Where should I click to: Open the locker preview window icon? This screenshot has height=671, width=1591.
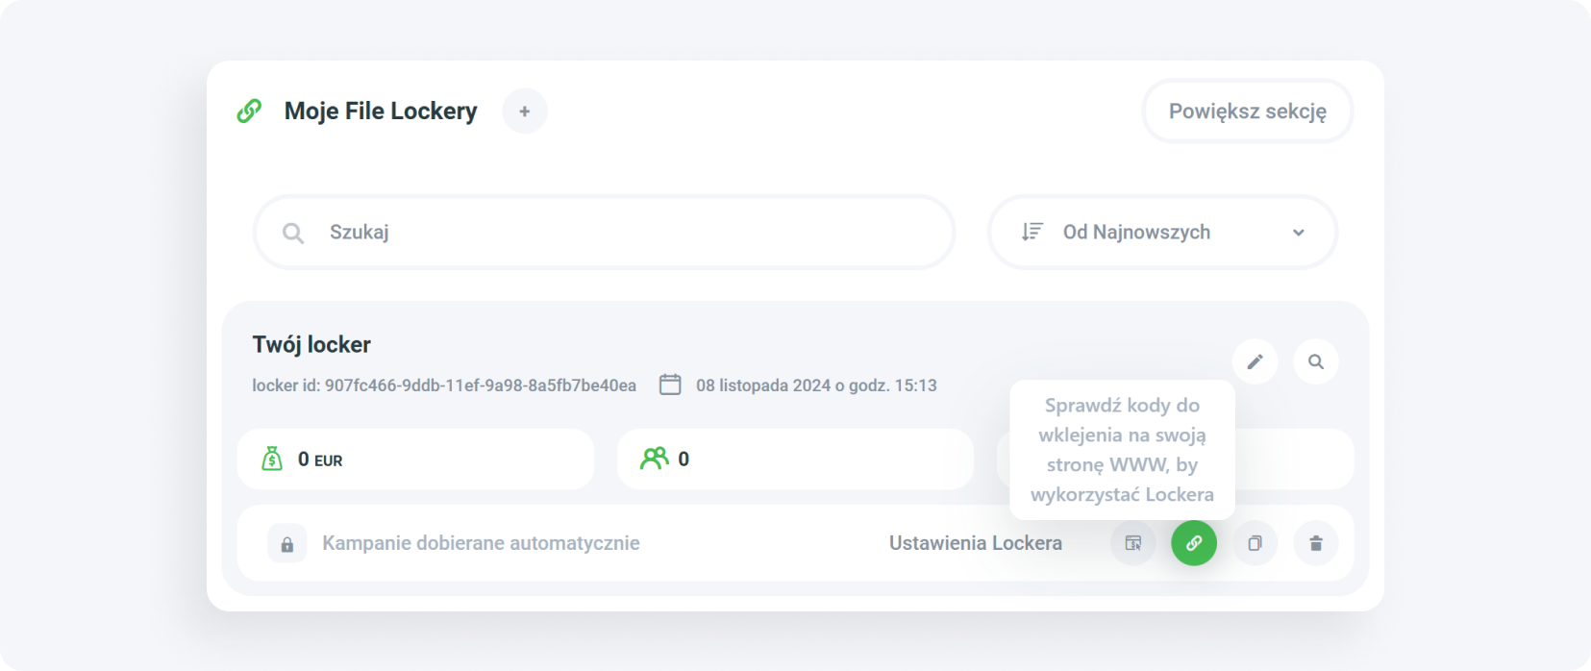(1133, 543)
